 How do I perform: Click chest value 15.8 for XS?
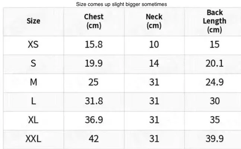93,45
